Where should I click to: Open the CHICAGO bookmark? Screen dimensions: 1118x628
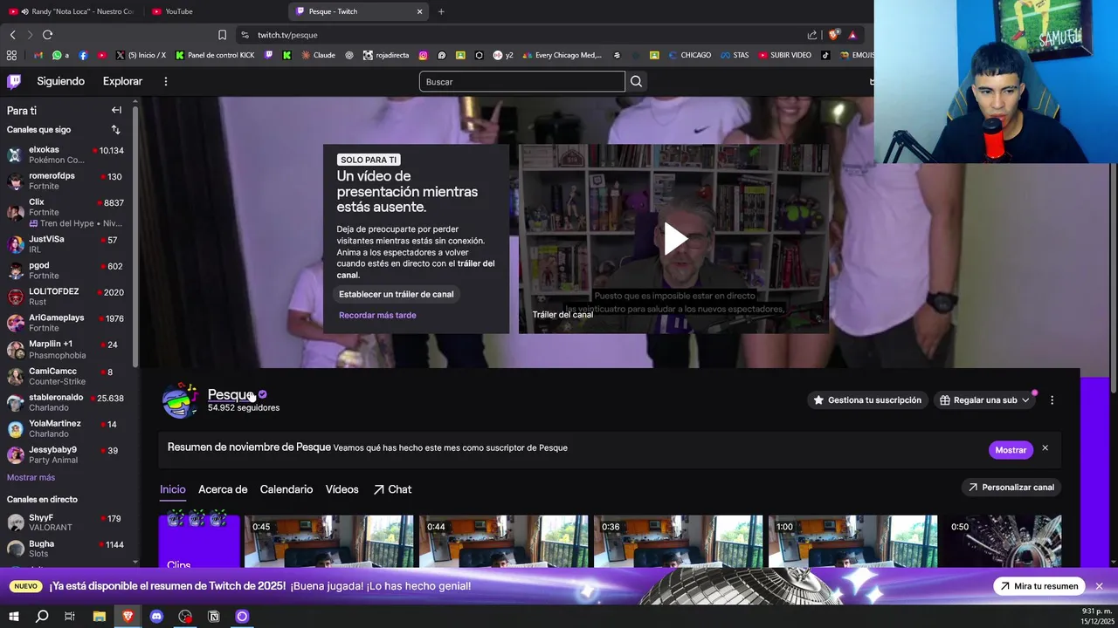pos(689,55)
